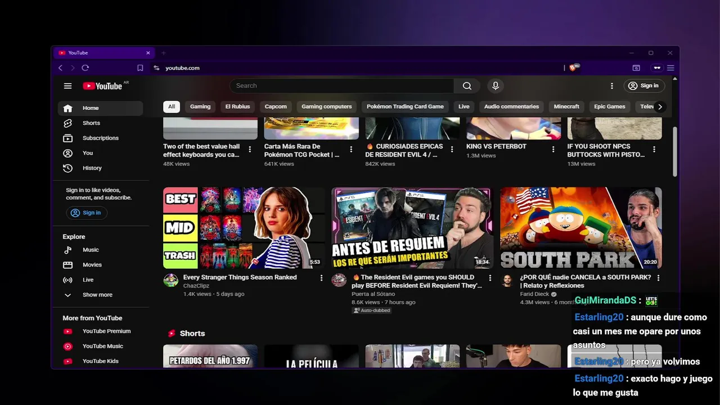The width and height of the screenshot is (720, 405).
Task: Open Live under Explore
Action: pos(100,280)
